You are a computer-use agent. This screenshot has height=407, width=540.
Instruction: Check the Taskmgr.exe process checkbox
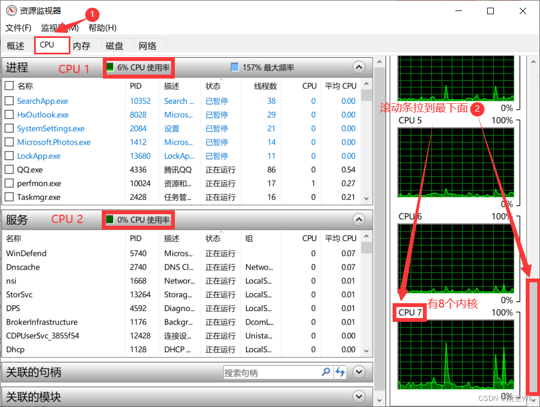tap(9, 197)
